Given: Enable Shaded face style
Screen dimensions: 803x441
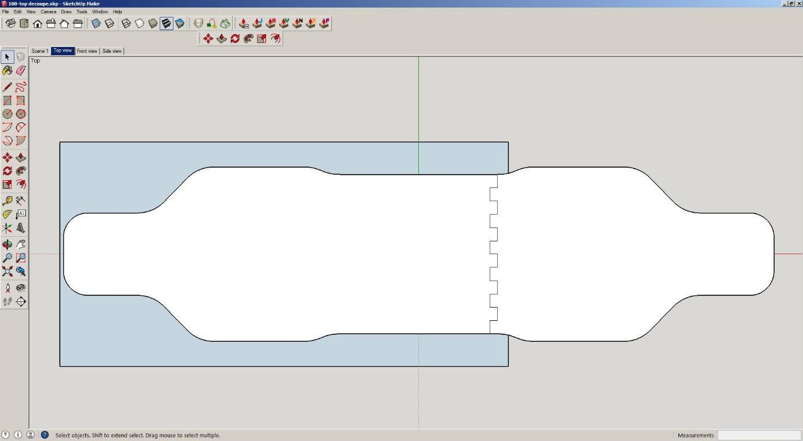Looking at the screenshot, I should [x=153, y=24].
